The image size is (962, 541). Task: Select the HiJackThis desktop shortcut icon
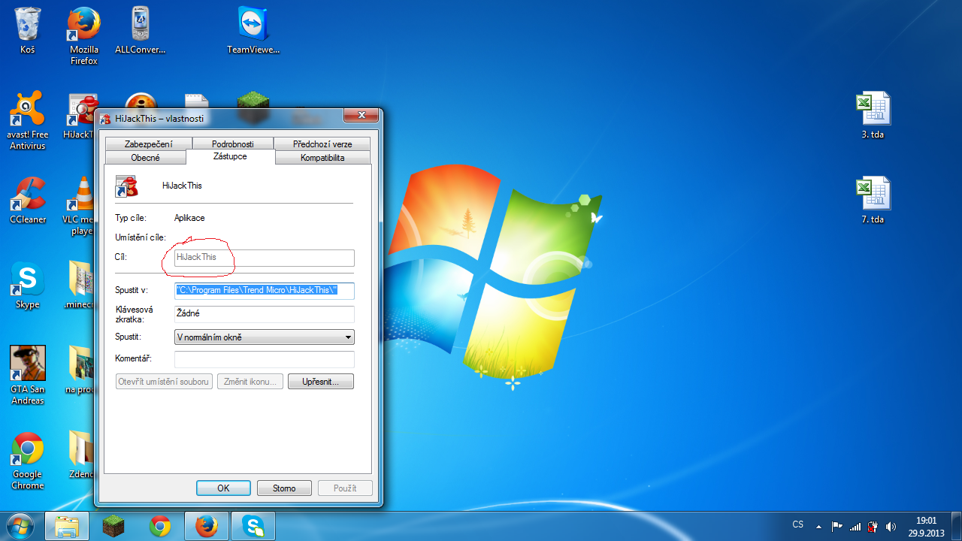pyautogui.click(x=81, y=116)
